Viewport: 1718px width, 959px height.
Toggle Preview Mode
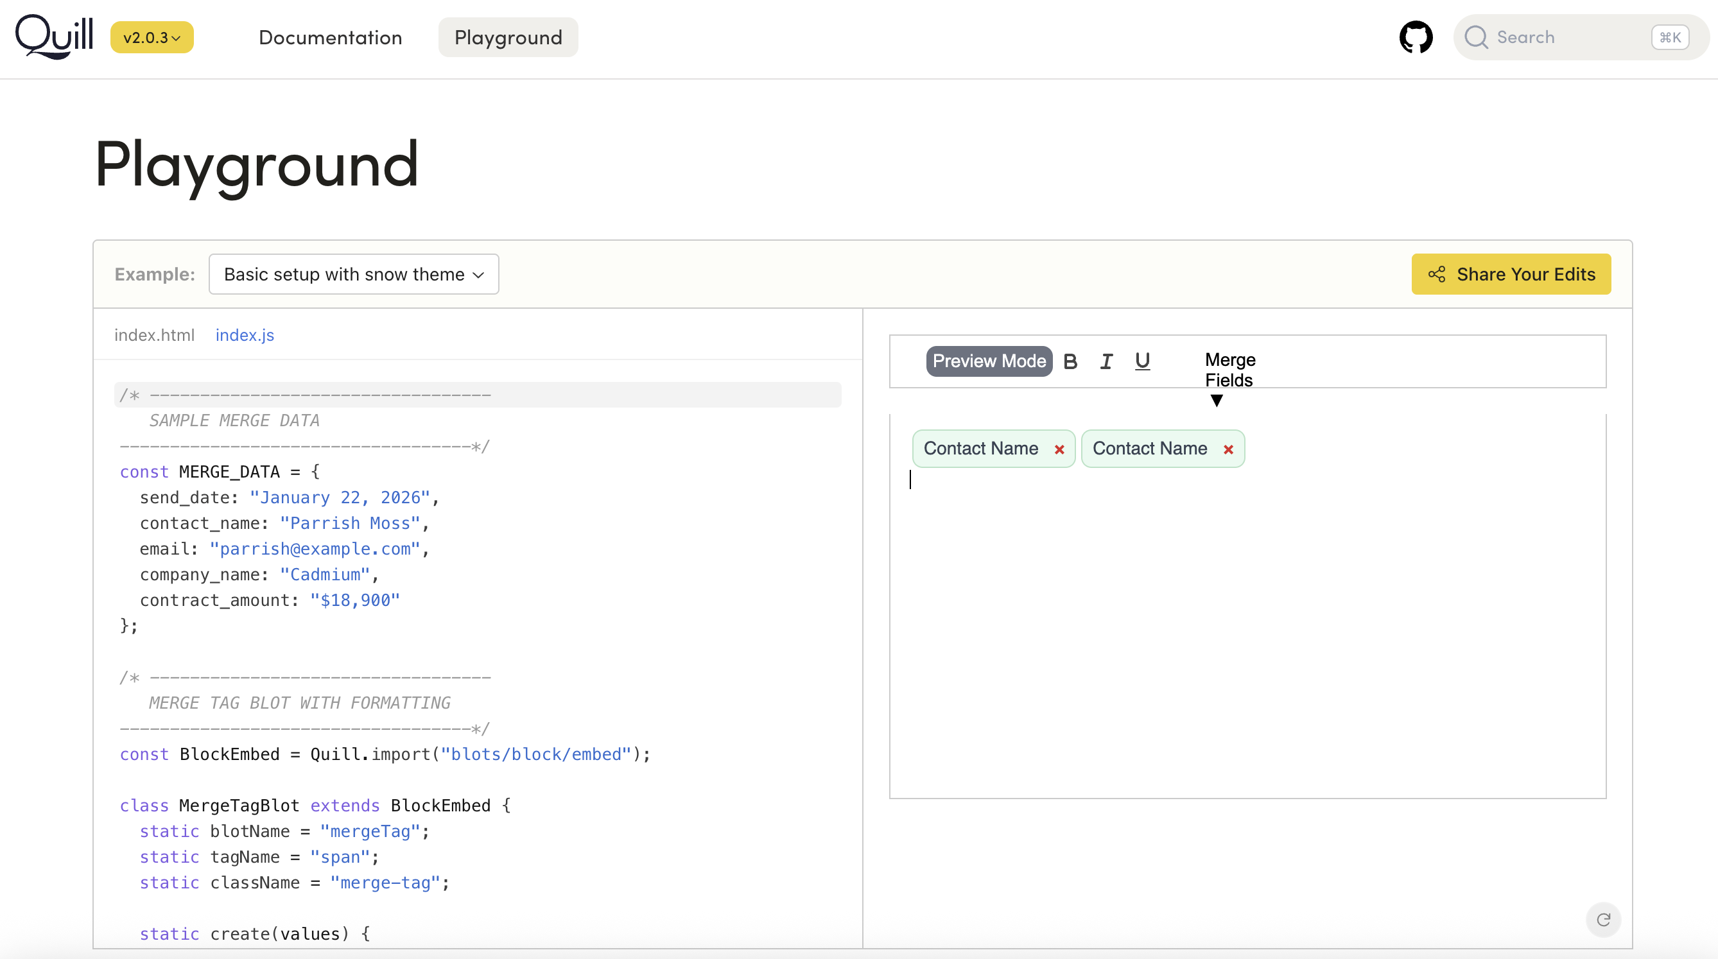989,361
